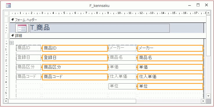Screen dimensions: 214x107
Task: Select the T_商品 title label
Action: 100,28
